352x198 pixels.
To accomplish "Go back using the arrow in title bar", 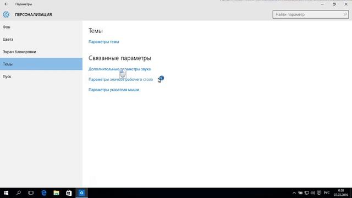I will (6, 4).
